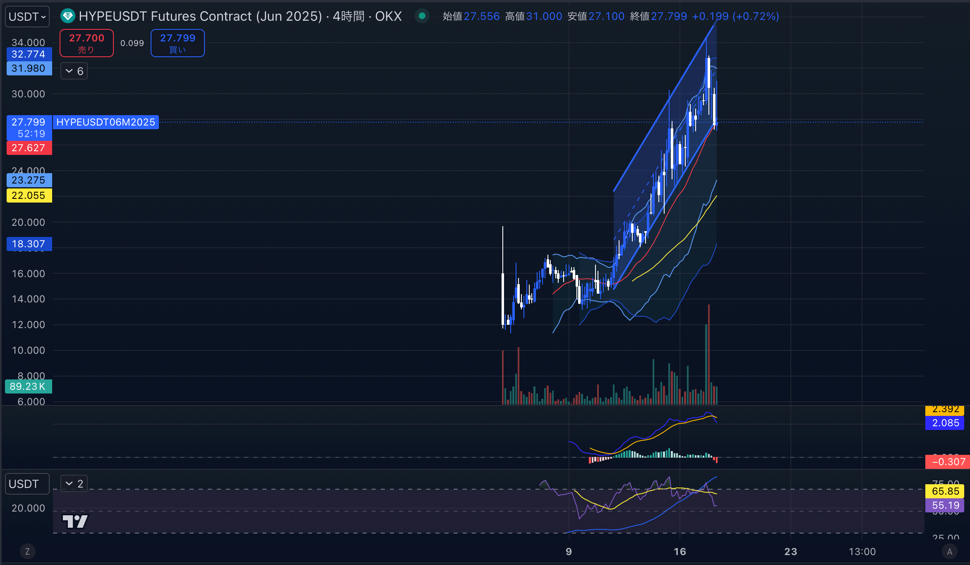Open the HYPEUSDT Futures Contract symbol title
The width and height of the screenshot is (970, 565).
240,17
